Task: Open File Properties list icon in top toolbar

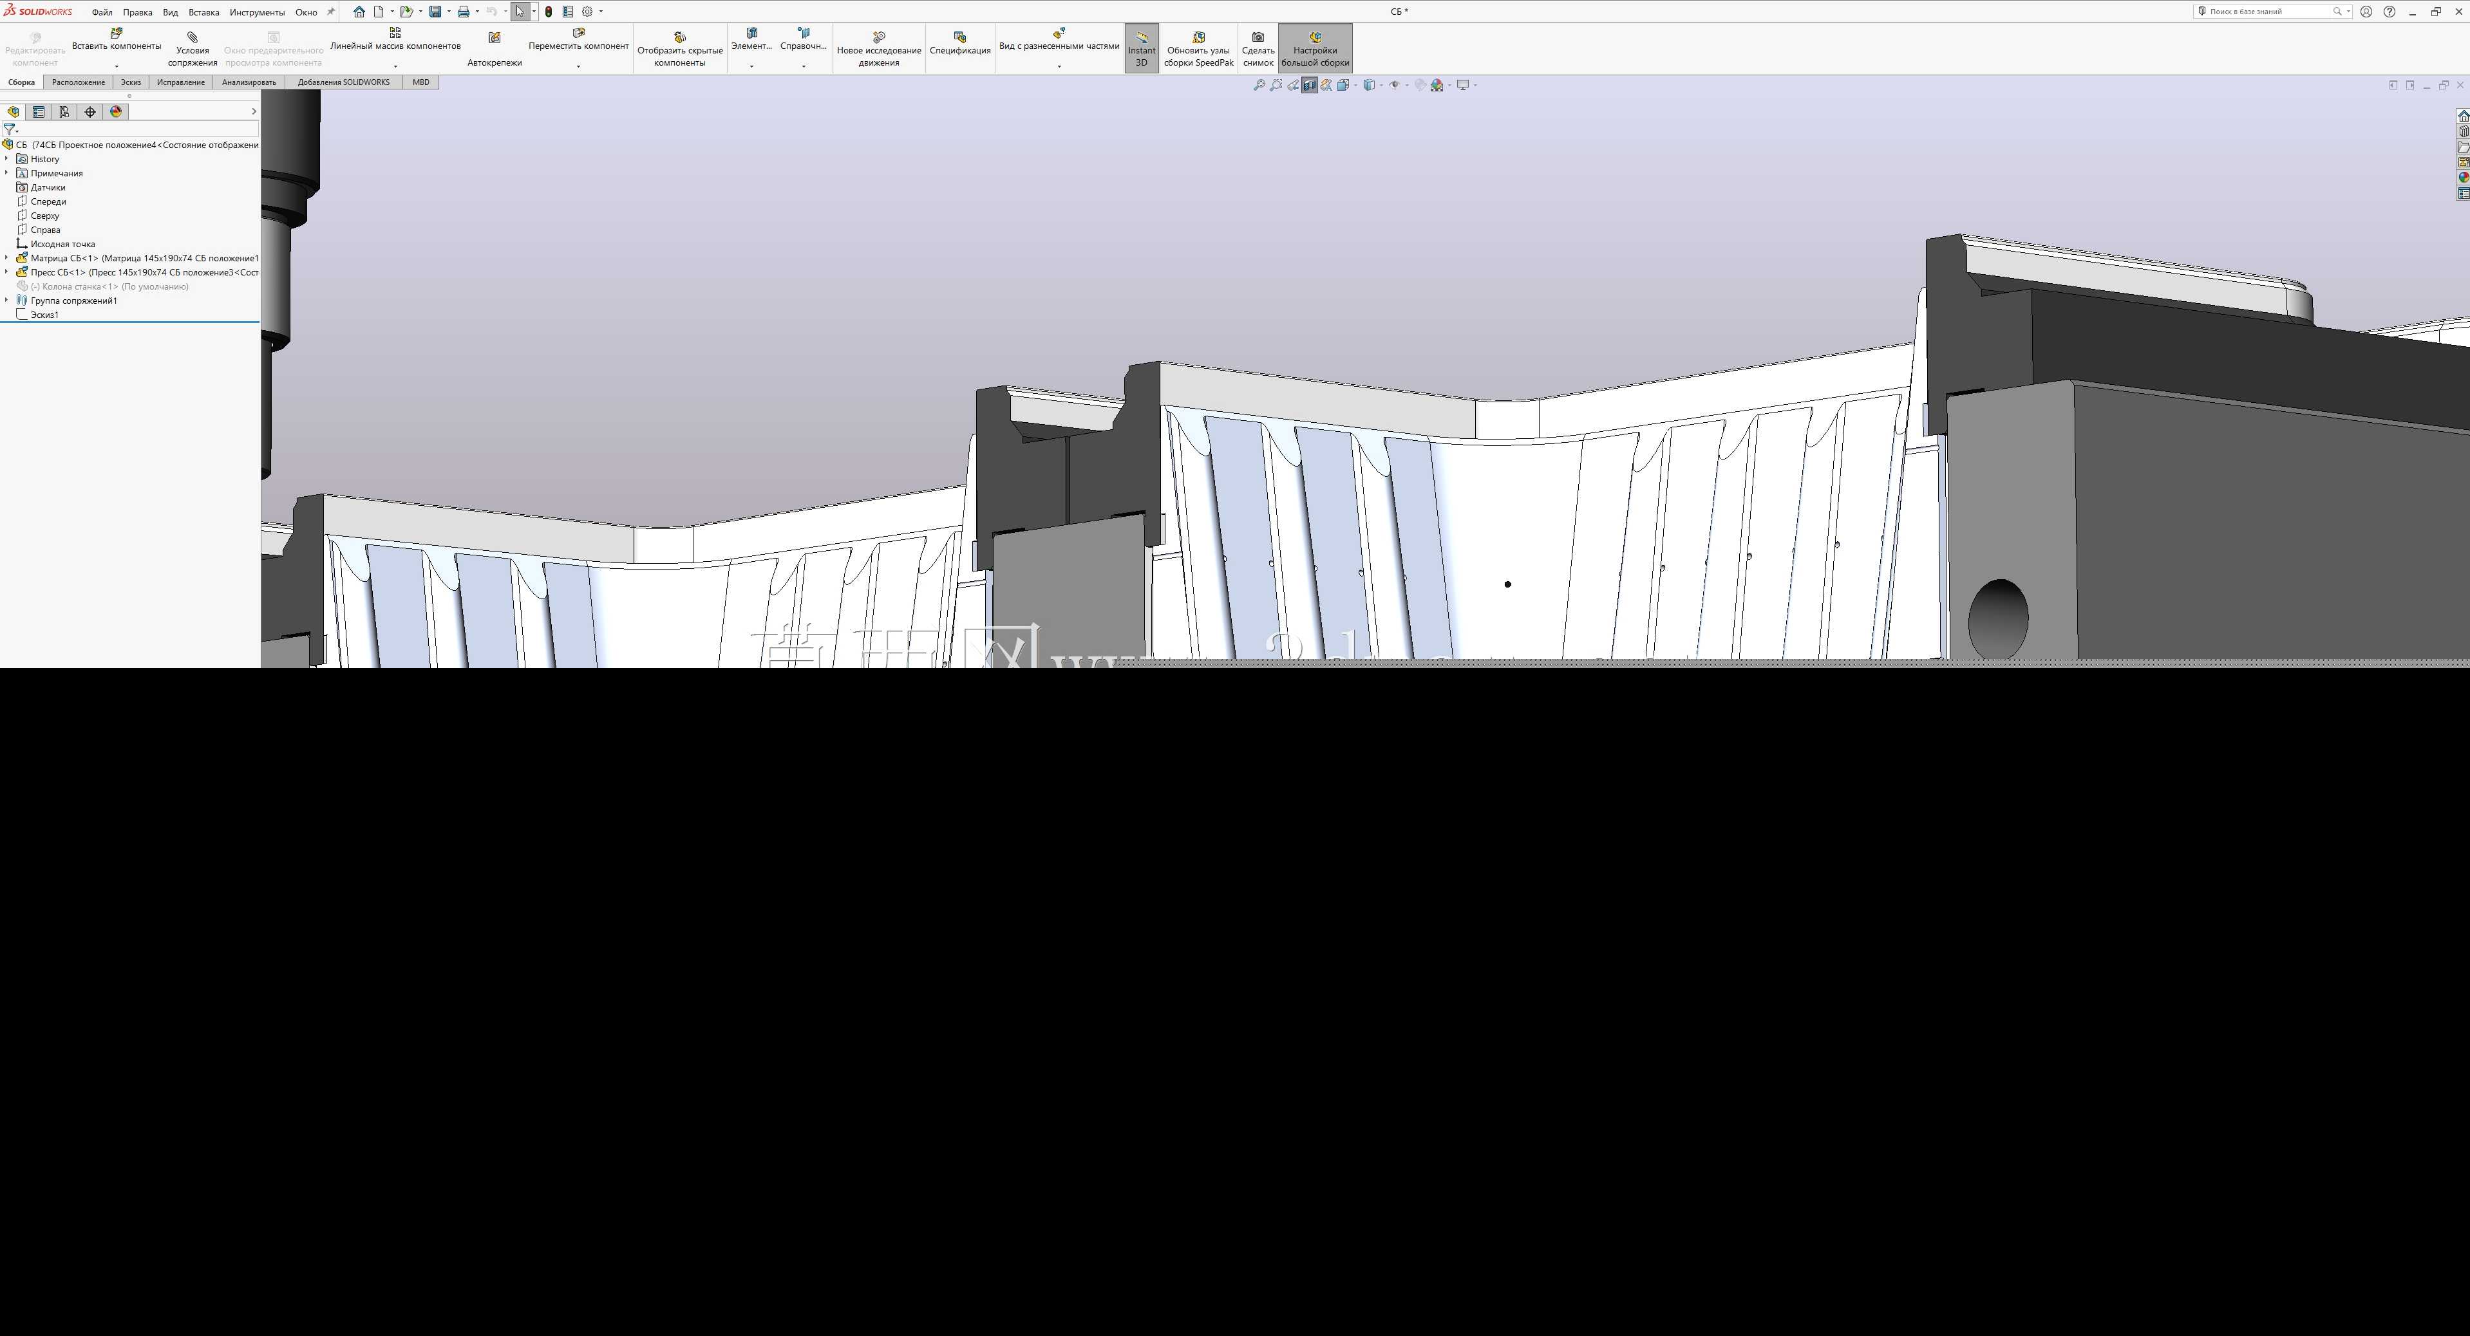Action: 568,12
